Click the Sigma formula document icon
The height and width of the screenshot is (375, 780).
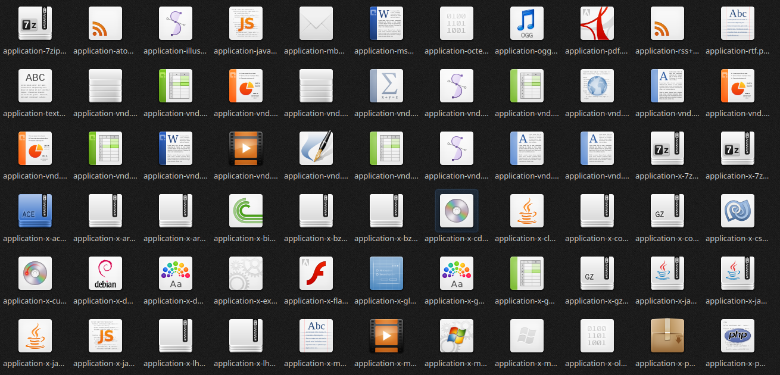pyautogui.click(x=386, y=86)
